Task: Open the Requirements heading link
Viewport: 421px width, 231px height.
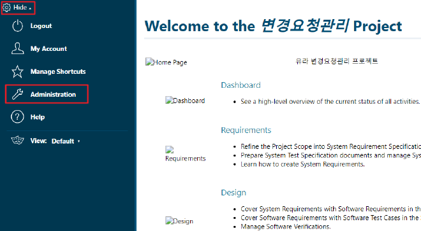Action: tap(246, 130)
